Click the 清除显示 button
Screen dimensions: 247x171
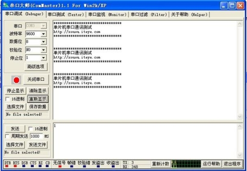[38, 91]
